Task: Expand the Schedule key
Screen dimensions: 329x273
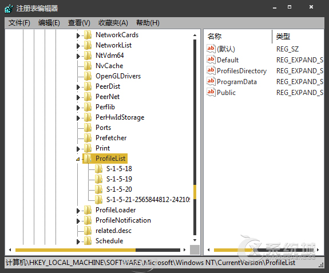Action: pos(78,242)
